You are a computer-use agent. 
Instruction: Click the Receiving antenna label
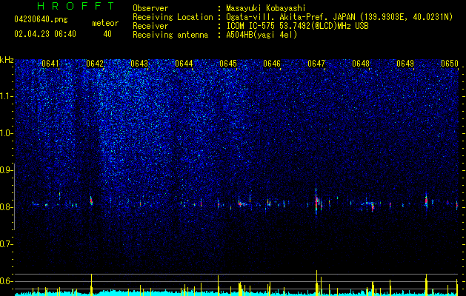(170, 35)
